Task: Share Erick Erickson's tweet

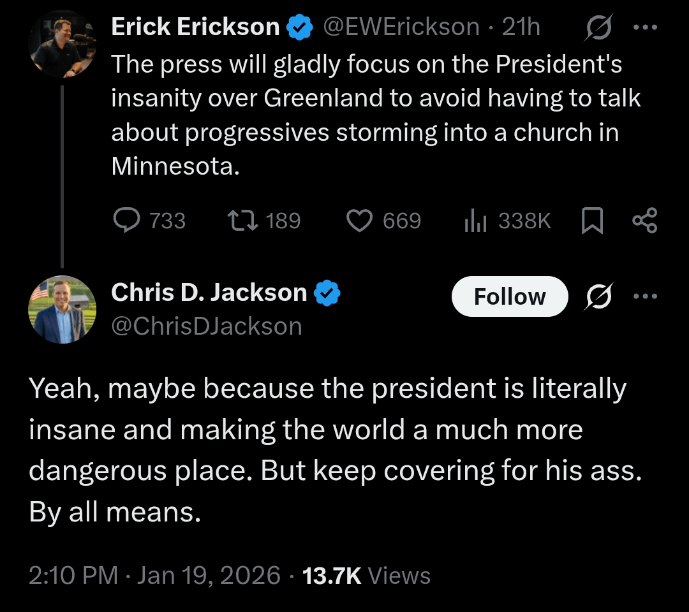Action: 644,221
